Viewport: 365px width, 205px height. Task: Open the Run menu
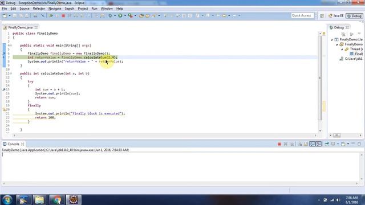point(94,9)
